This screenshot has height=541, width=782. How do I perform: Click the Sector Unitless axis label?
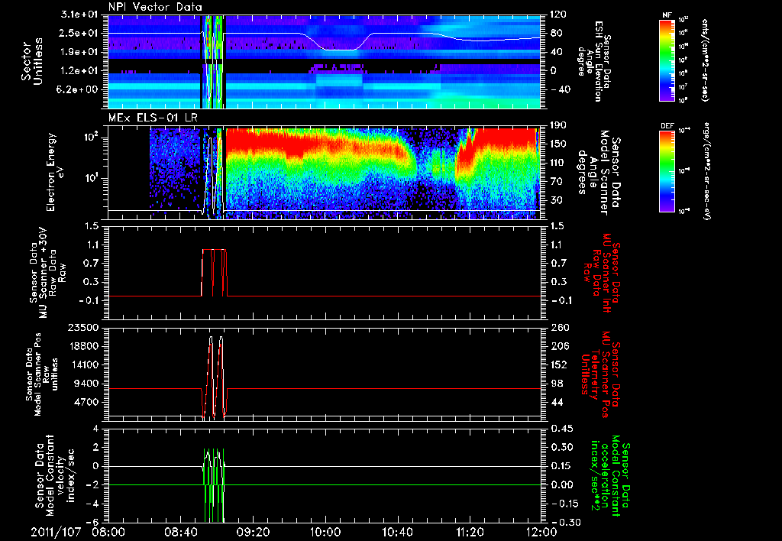coord(32,61)
